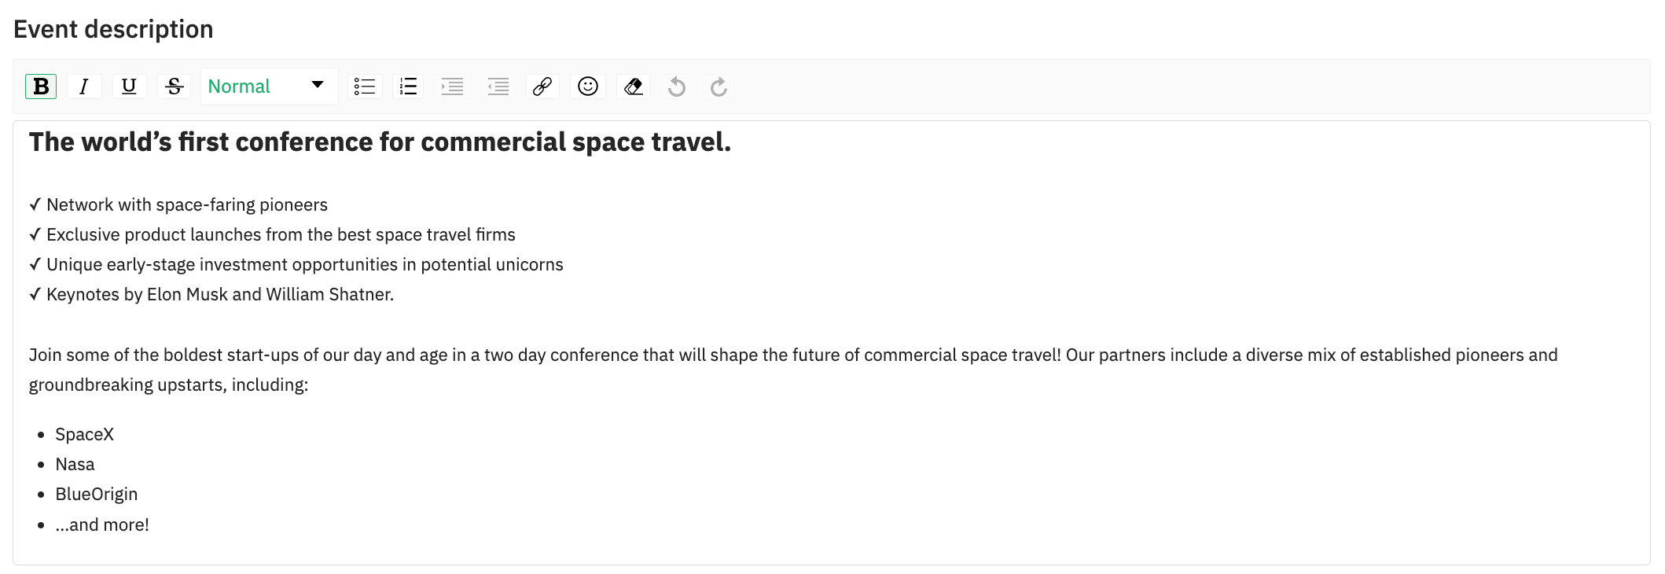Insert a numbered list
Image resolution: width=1665 pixels, height=574 pixels.
point(408,86)
